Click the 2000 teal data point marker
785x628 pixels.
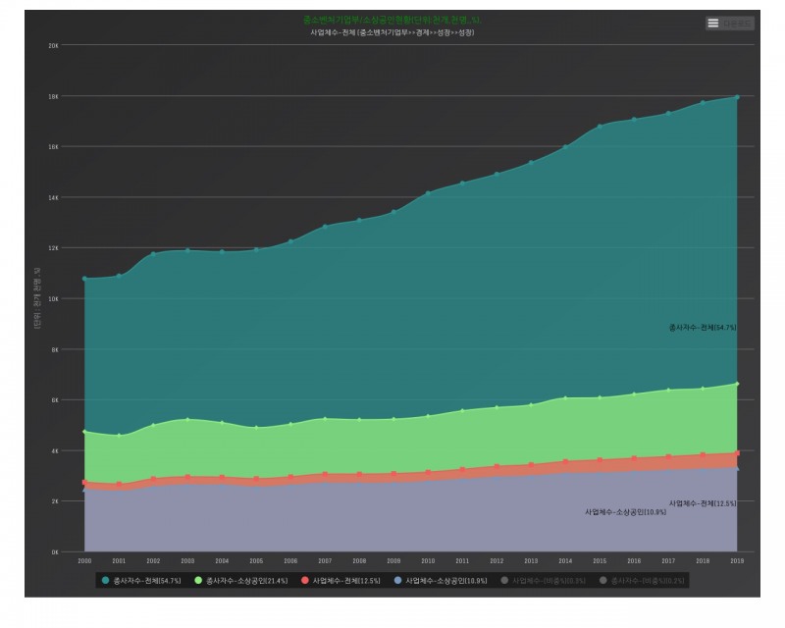point(84,279)
